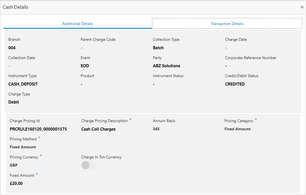306x195 pixels.
Task: Click the Credit/Debit Status value CREDITED
Action: click(235, 84)
